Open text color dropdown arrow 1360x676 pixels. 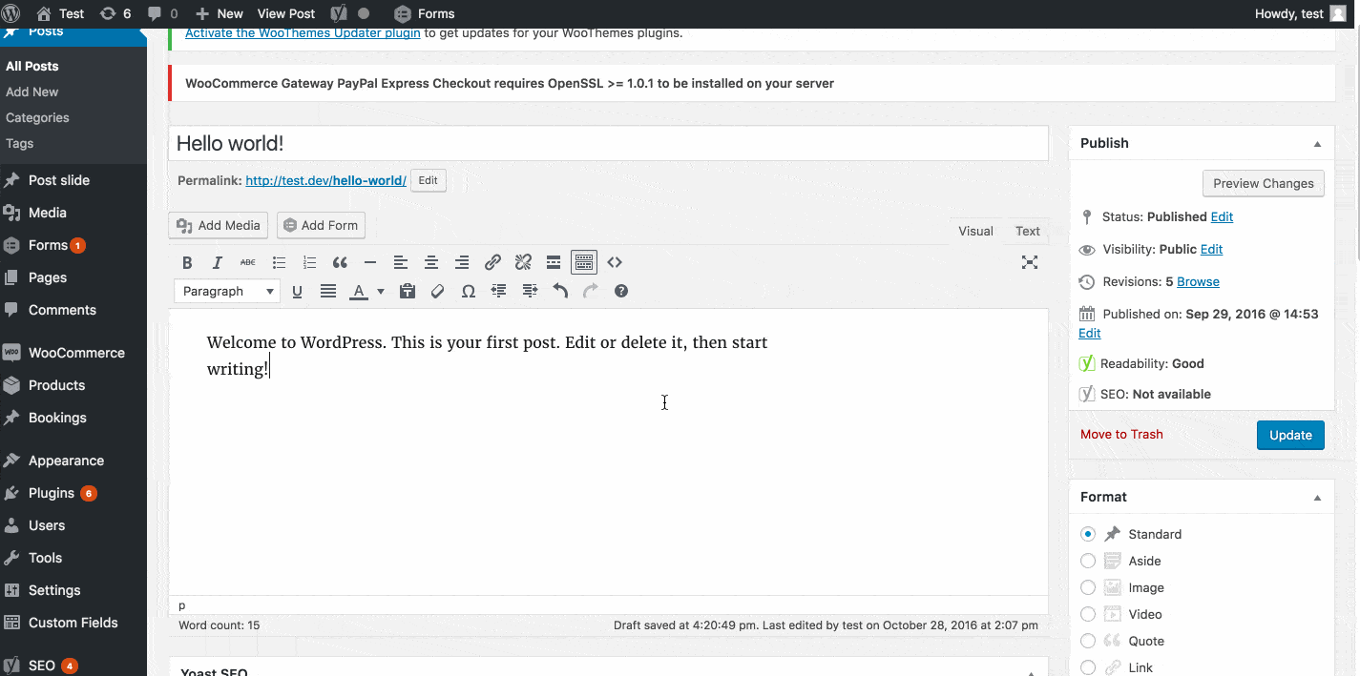381,291
